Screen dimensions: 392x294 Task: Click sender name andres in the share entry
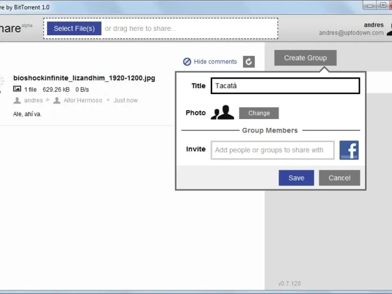pos(33,100)
